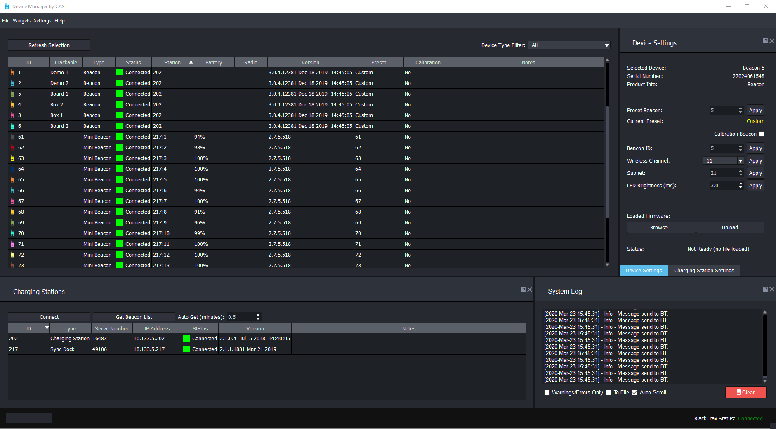Click the red mini beacon icon for ID 62
This screenshot has width=776, height=429.
[x=12, y=148]
